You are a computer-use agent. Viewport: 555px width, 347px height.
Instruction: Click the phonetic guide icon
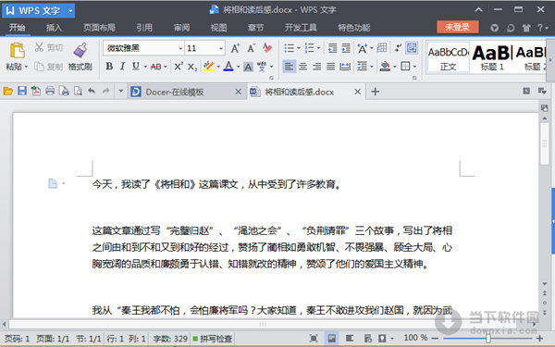(x=262, y=67)
